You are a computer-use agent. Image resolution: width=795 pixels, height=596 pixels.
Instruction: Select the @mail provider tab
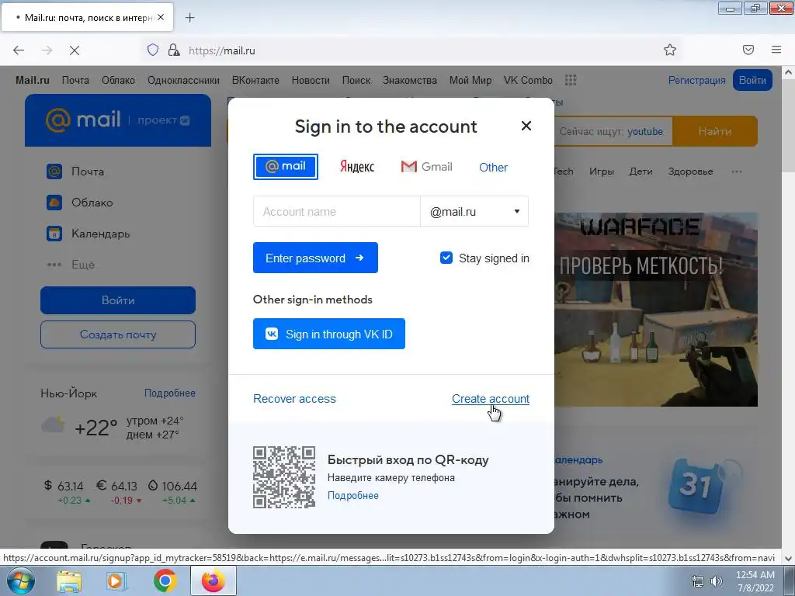click(286, 167)
